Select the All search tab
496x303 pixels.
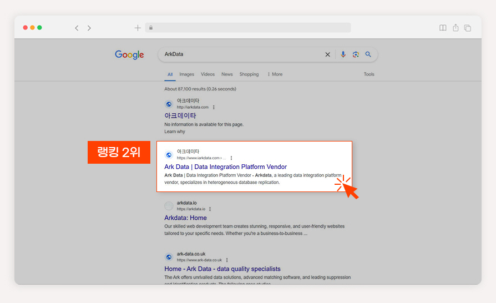pyautogui.click(x=170, y=74)
